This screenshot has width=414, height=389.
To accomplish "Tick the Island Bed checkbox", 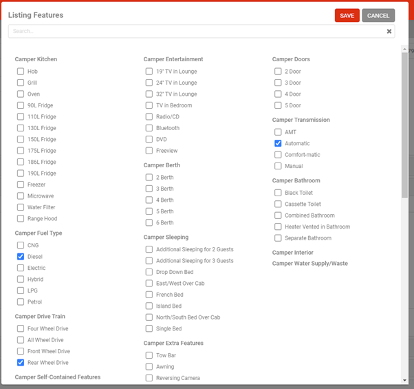I will [x=149, y=306].
